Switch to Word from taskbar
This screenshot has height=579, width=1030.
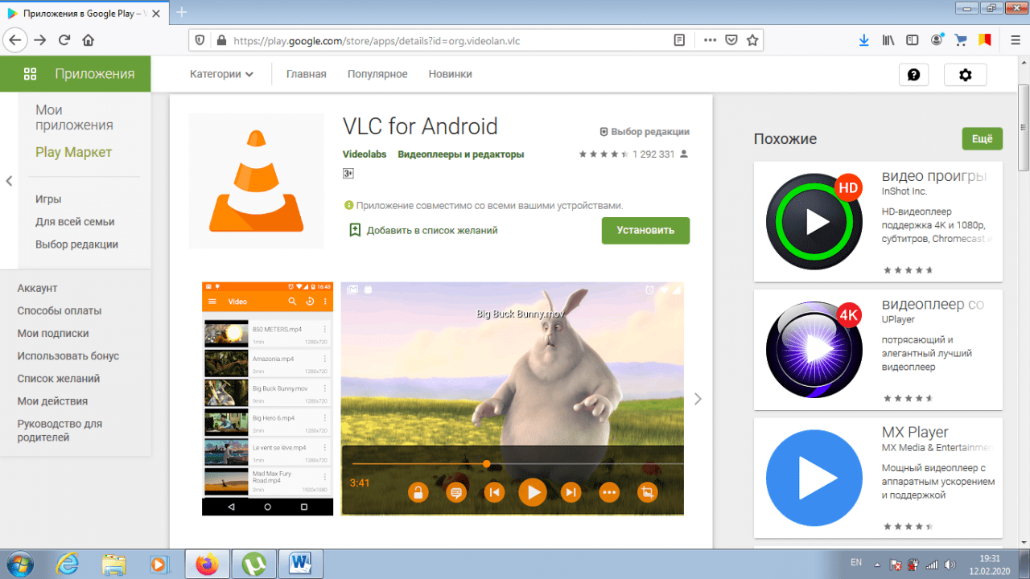tap(300, 565)
